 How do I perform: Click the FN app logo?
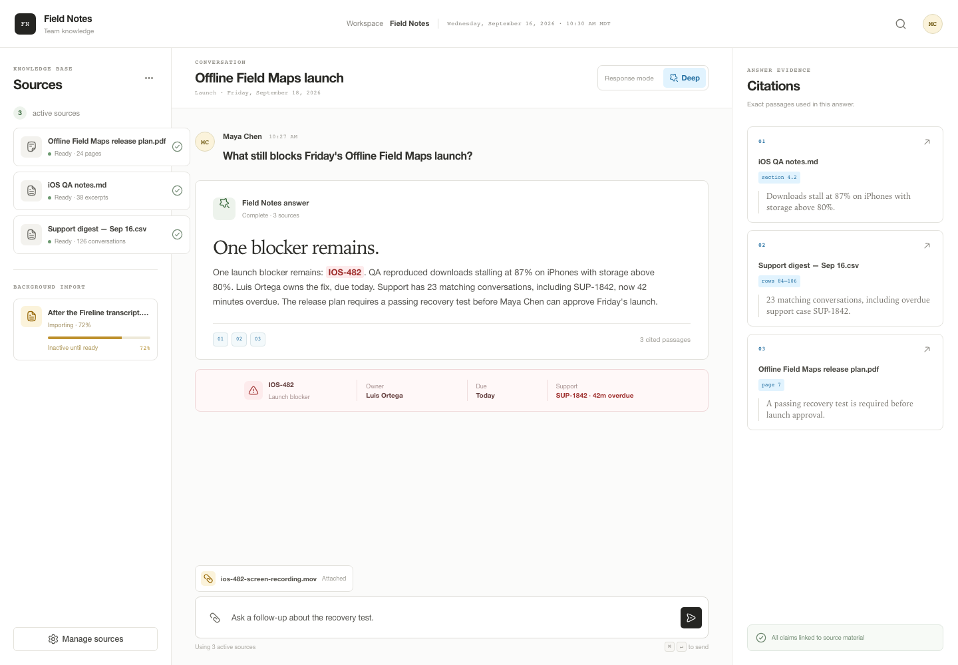25,24
